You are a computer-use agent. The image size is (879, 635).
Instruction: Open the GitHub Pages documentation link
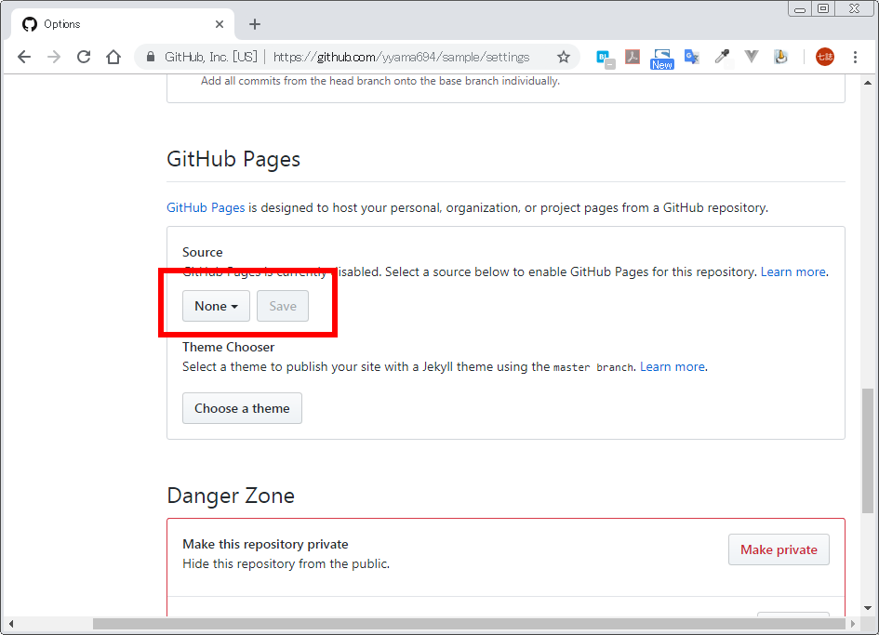tap(206, 207)
